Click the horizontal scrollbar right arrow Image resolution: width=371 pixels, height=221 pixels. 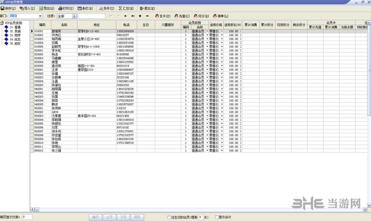[x=365, y=210]
